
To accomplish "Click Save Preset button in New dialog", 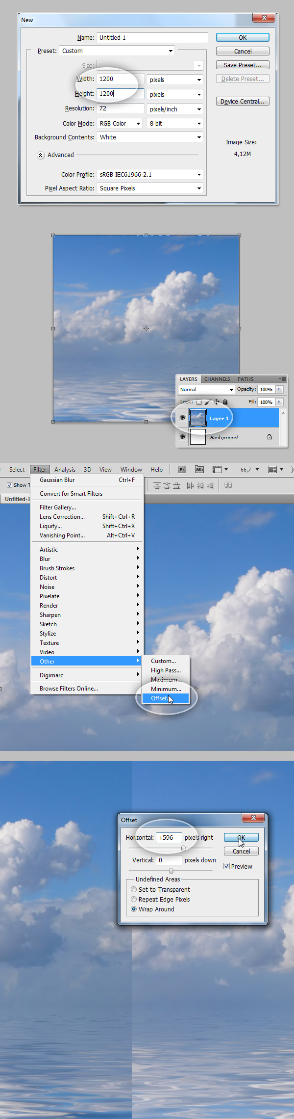I will 243,65.
